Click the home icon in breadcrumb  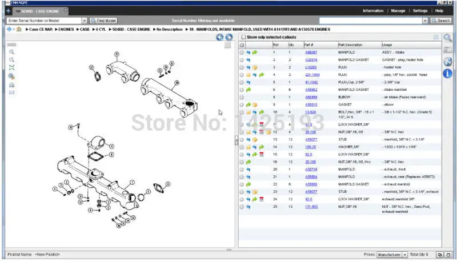(19, 29)
